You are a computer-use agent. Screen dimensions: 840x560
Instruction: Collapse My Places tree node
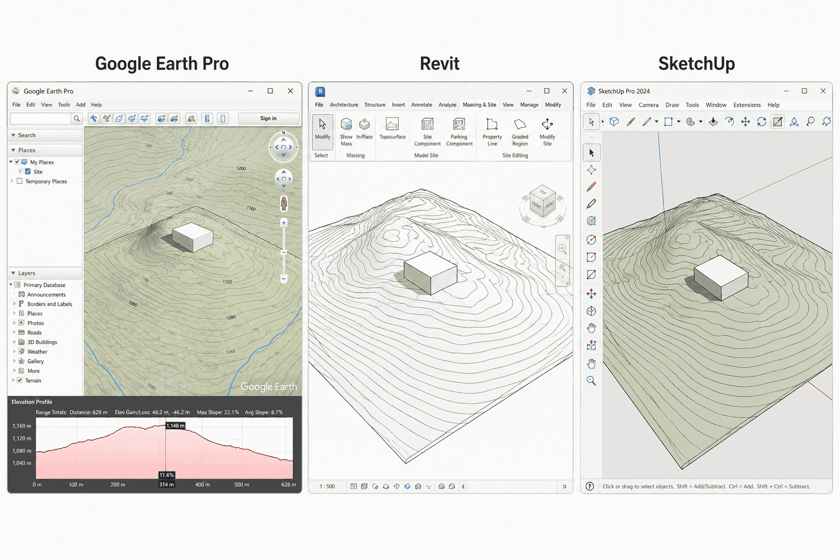tap(11, 162)
